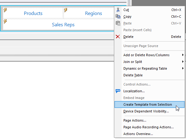Click the Products link in table

pyautogui.click(x=33, y=13)
